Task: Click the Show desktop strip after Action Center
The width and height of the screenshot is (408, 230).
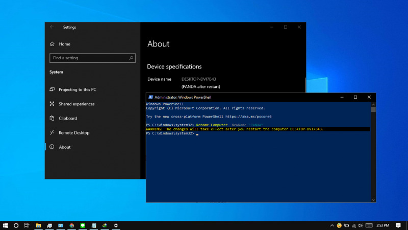Action: (x=406, y=225)
